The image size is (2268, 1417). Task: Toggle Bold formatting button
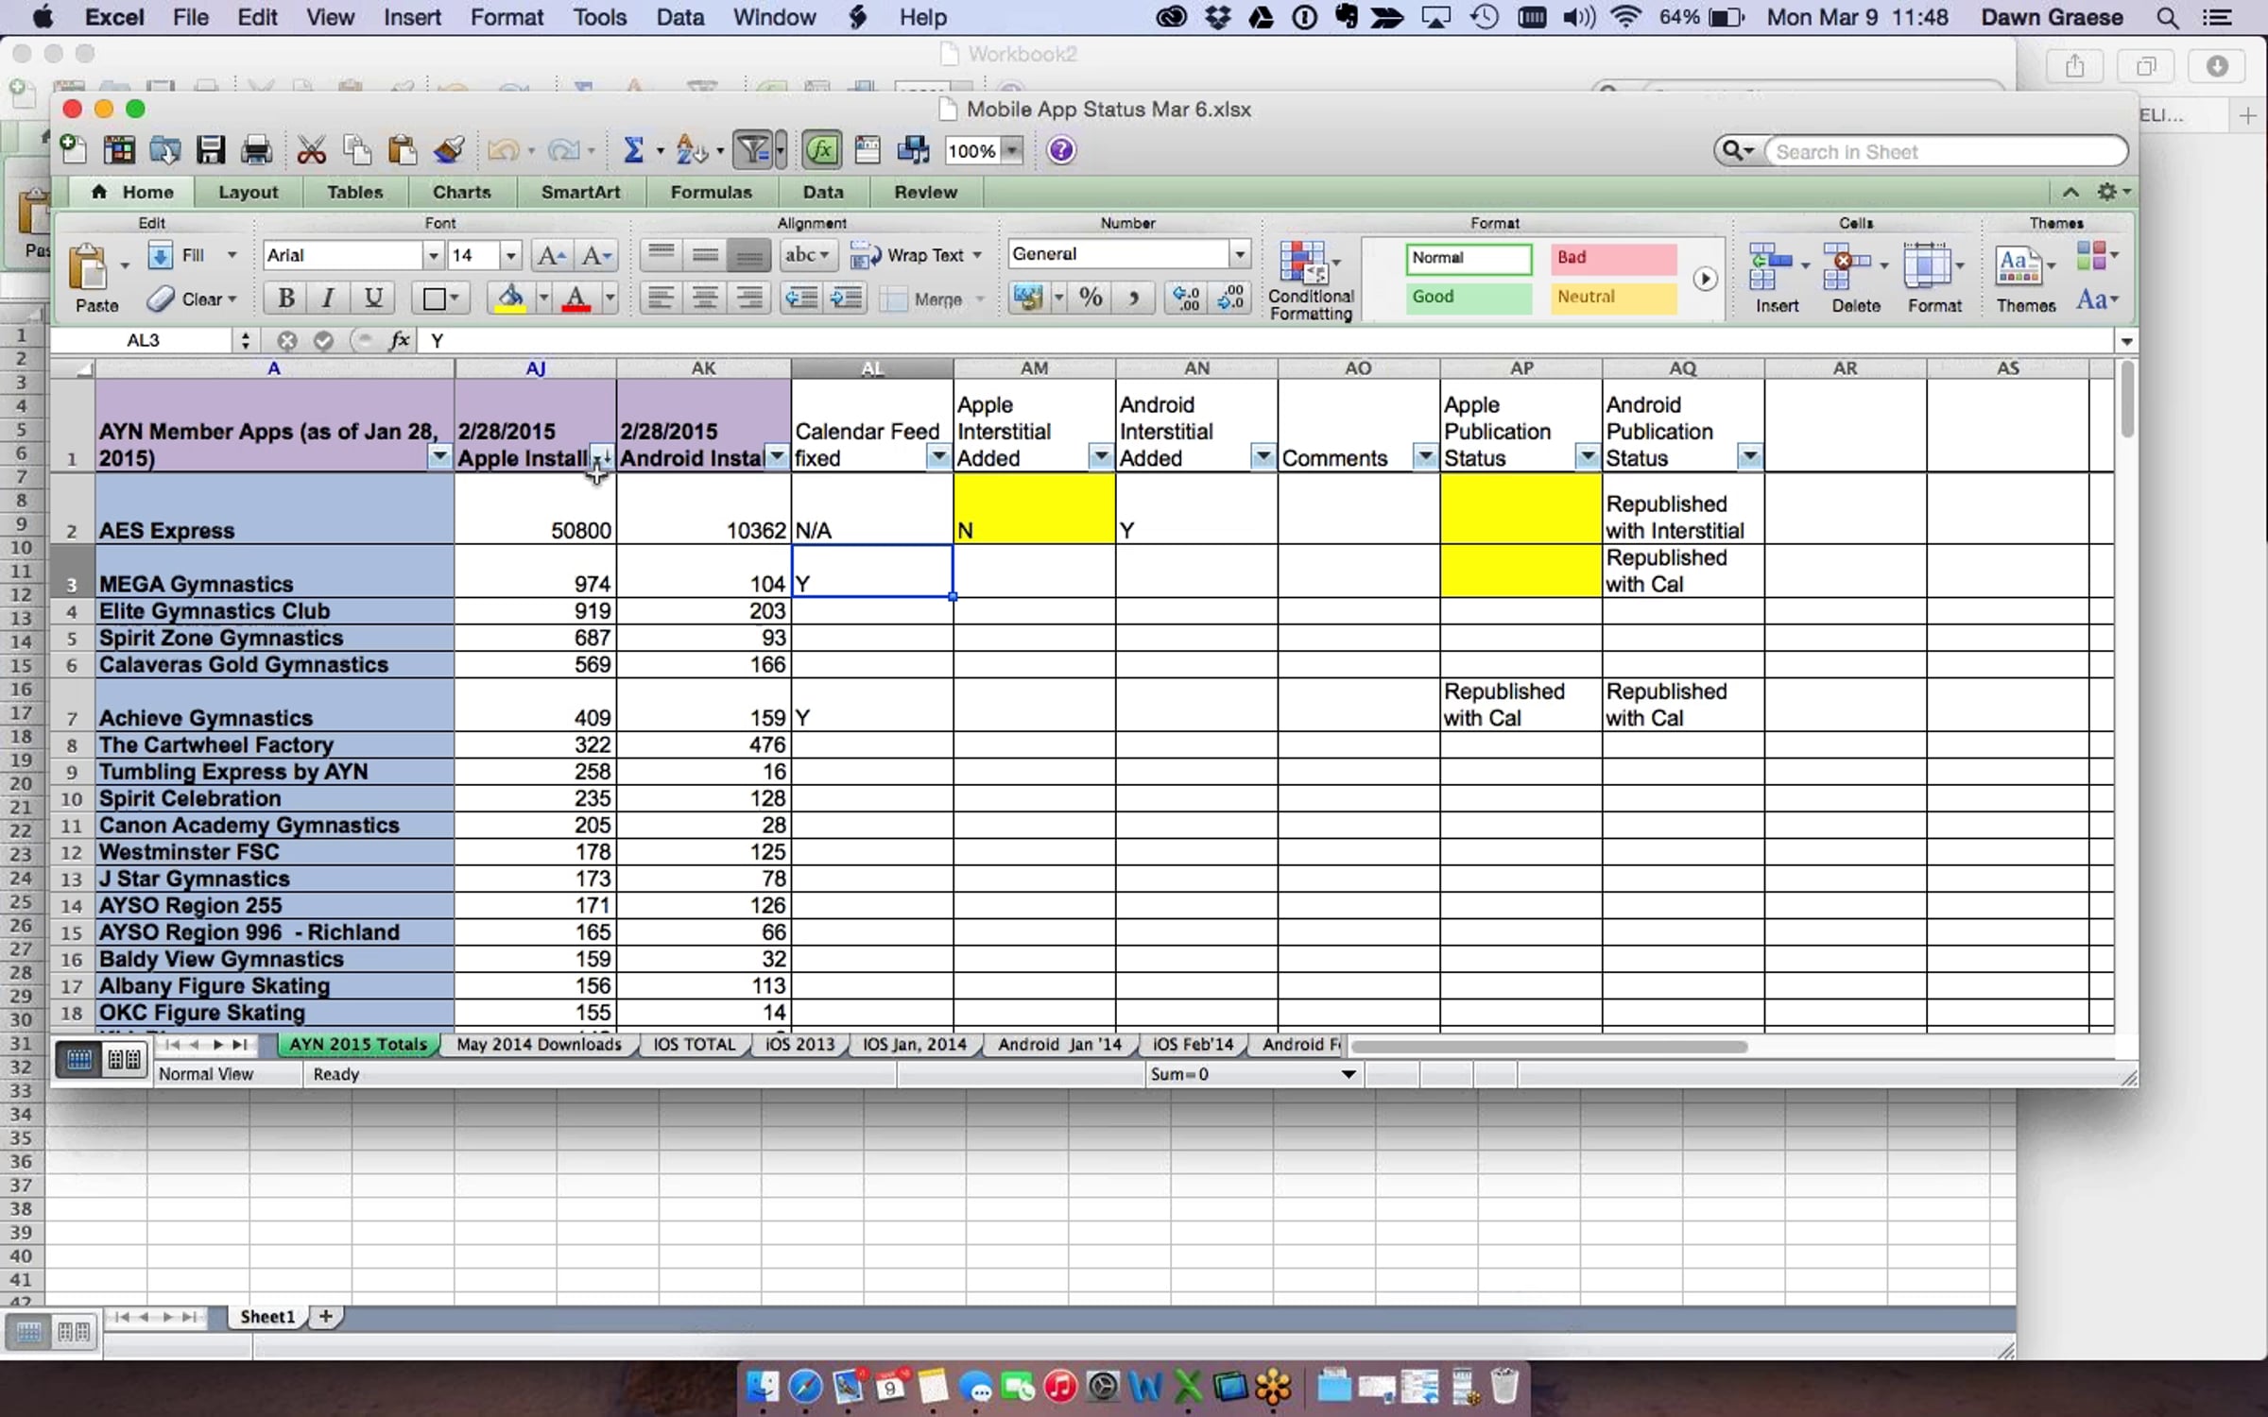click(x=286, y=299)
